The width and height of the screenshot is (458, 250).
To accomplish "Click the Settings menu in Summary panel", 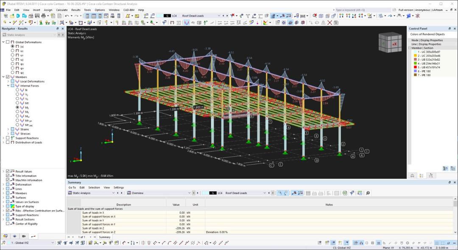I will 119,188.
